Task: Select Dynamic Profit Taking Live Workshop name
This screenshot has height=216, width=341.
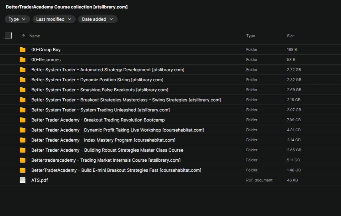Action: pos(118,130)
